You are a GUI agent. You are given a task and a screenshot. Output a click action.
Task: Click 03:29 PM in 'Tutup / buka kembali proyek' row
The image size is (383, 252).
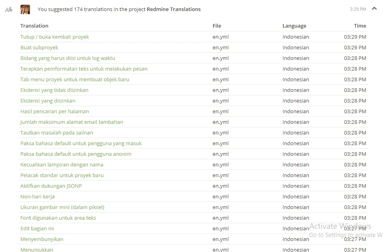point(355,37)
